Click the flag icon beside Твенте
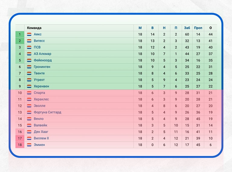 [x=29, y=73]
